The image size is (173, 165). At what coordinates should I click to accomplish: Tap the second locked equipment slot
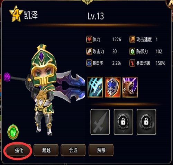[x=146, y=122]
